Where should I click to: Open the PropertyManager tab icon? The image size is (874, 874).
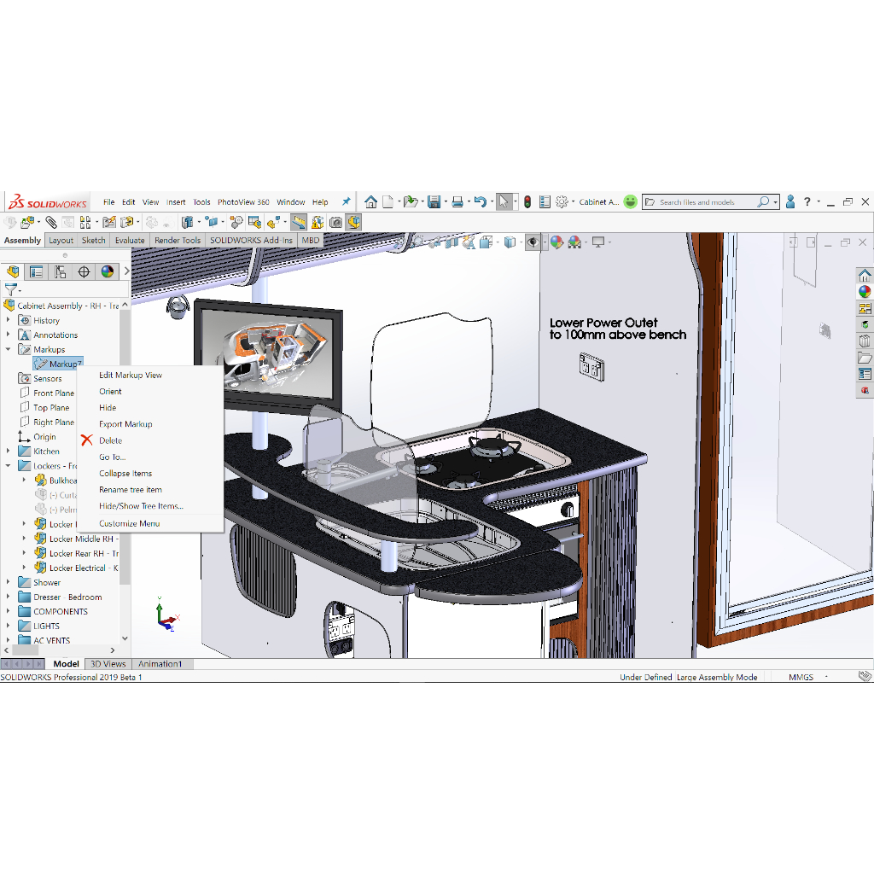(36, 271)
